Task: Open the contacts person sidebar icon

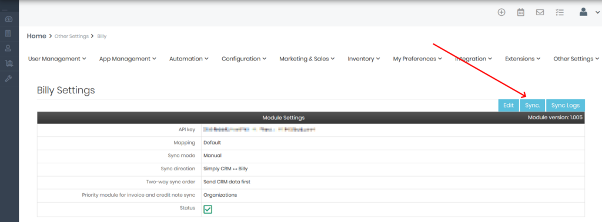Action: pyautogui.click(x=8, y=48)
